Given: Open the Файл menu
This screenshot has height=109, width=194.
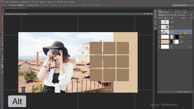Looking at the screenshot, I should coord(7,2).
